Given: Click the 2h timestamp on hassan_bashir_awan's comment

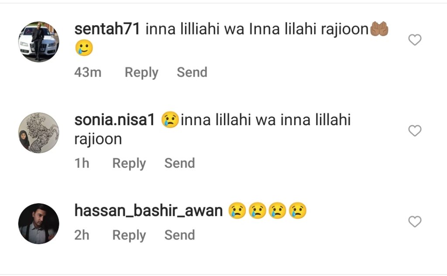Looking at the screenshot, I should (x=82, y=235).
